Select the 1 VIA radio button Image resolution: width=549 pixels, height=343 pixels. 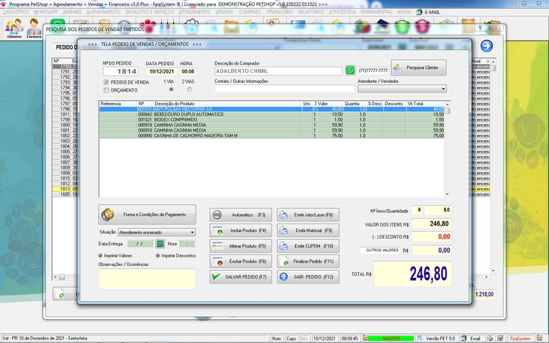171,90
